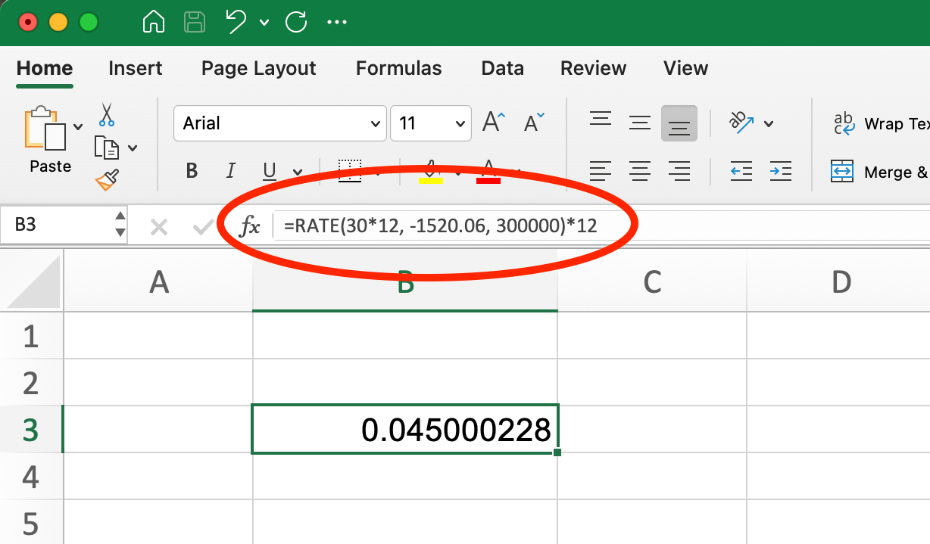Screen dimensions: 930x544
Task: Open the Orientation dropdown arrow
Action: tap(769, 124)
